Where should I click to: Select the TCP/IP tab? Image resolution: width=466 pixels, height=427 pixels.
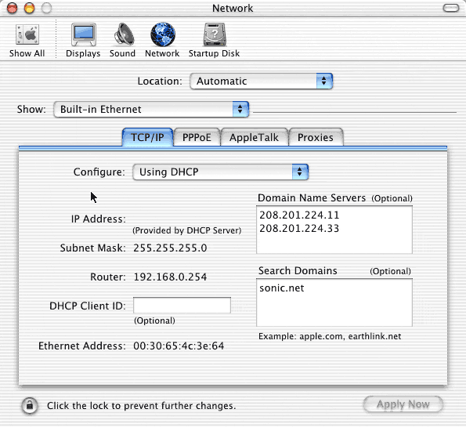pos(147,137)
